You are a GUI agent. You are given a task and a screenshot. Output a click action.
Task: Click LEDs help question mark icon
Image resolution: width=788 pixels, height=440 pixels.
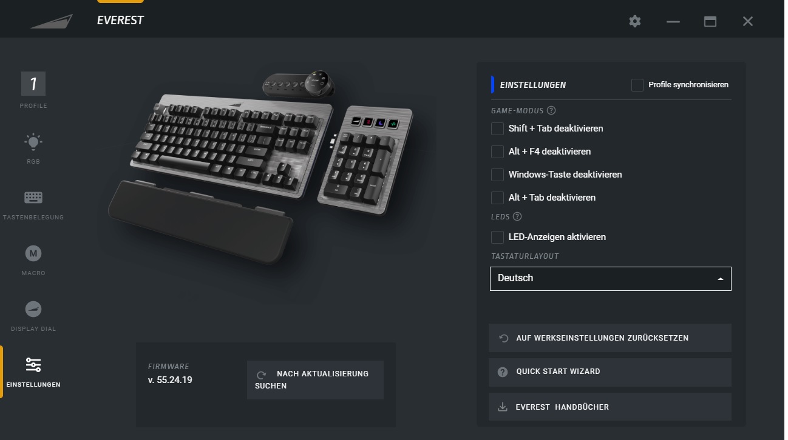pyautogui.click(x=517, y=216)
